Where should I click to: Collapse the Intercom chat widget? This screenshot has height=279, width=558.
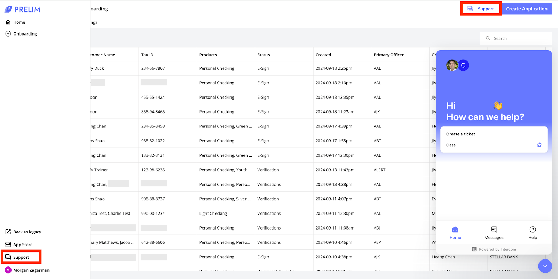(x=545, y=266)
